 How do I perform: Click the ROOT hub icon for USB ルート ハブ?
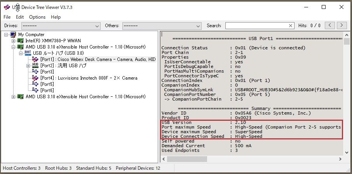click(x=28, y=53)
